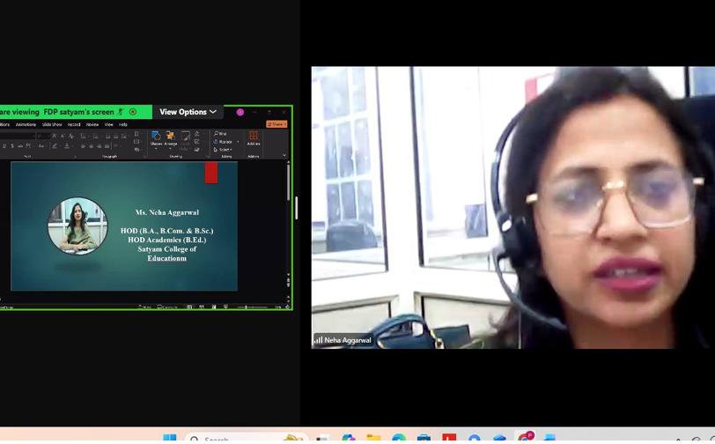Click the Share button in PowerPoint

[276, 124]
